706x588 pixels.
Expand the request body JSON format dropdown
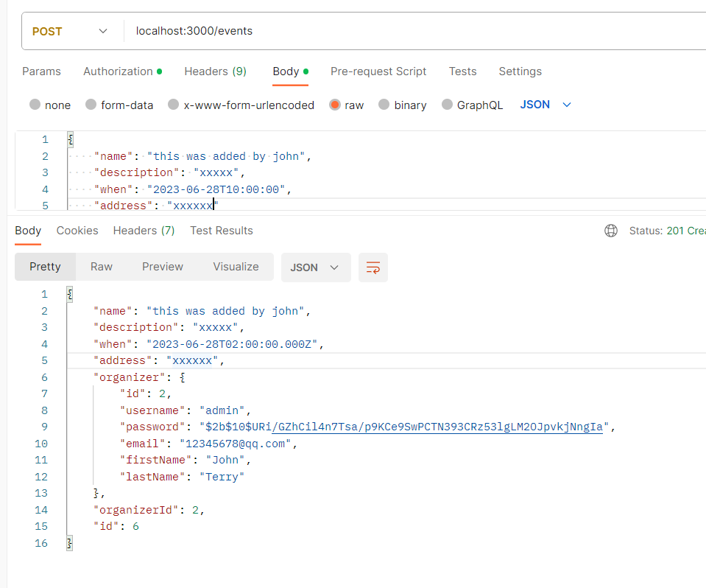tap(546, 105)
